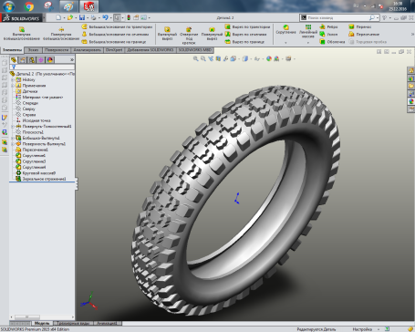415x332 pixels.
Task: Click the Appearances color-ball icon in the view toolbar
Action: point(269,58)
